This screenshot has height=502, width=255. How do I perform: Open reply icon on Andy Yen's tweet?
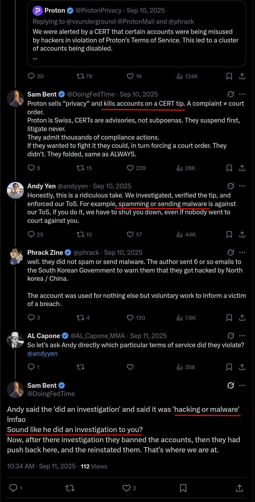[30, 234]
